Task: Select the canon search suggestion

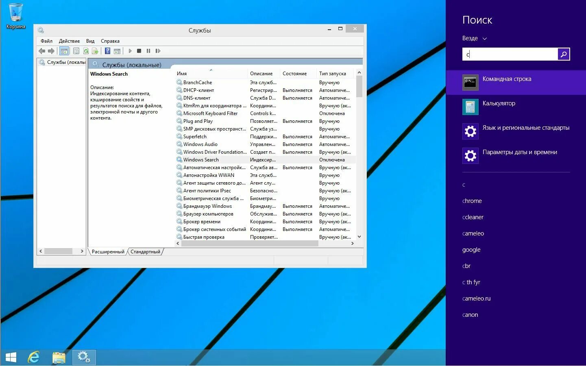Action: point(470,315)
